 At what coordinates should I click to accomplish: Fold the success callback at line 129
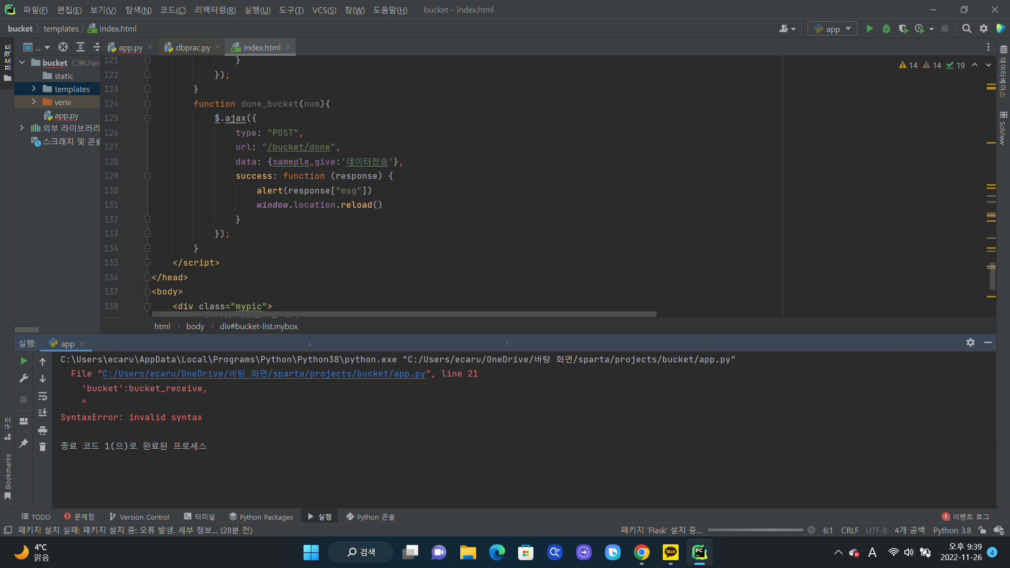pos(147,176)
